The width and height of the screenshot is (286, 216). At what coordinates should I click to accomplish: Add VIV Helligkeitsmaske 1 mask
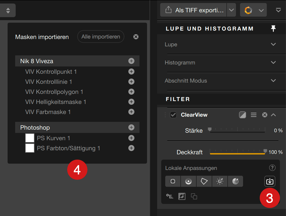[x=131, y=102]
